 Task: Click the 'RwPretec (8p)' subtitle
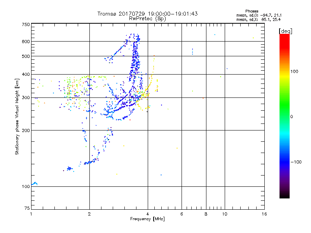click(147, 19)
